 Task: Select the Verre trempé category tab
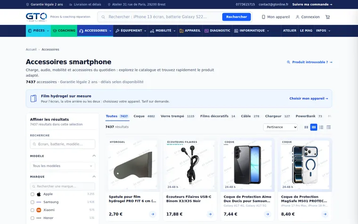(178, 116)
